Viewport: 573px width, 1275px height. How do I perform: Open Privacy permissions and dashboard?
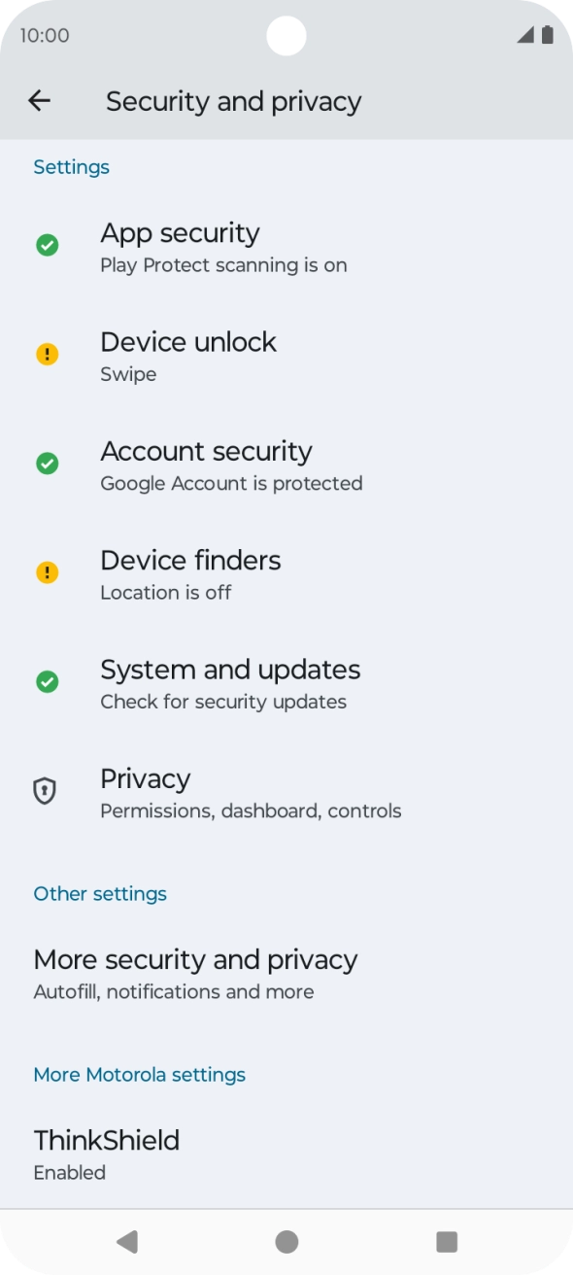point(251,791)
